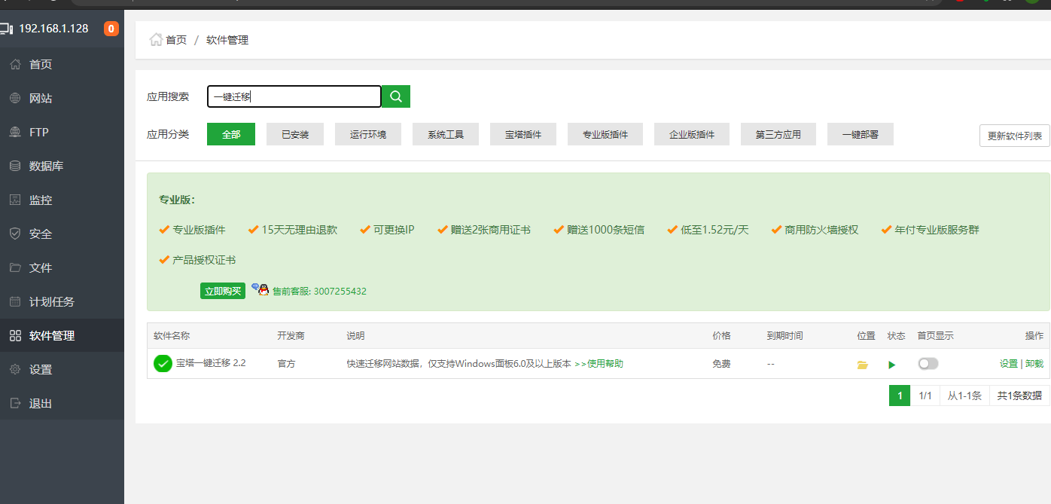Select the 已安装 category tab
Viewport: 1051px width, 504px height.
[x=295, y=135]
